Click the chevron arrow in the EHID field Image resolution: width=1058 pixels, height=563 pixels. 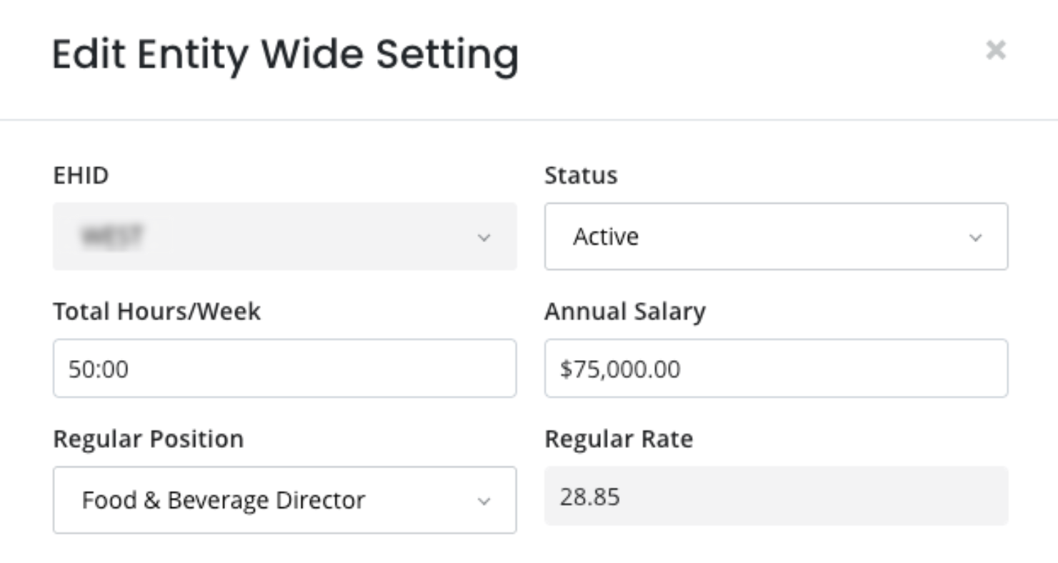484,237
